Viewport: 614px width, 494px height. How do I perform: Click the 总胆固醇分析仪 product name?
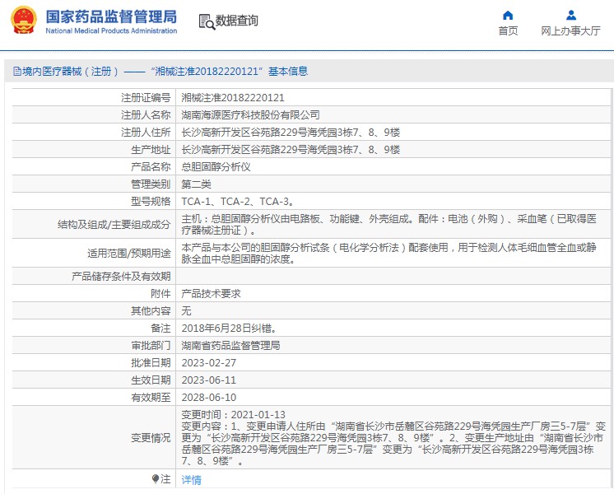[x=216, y=167]
